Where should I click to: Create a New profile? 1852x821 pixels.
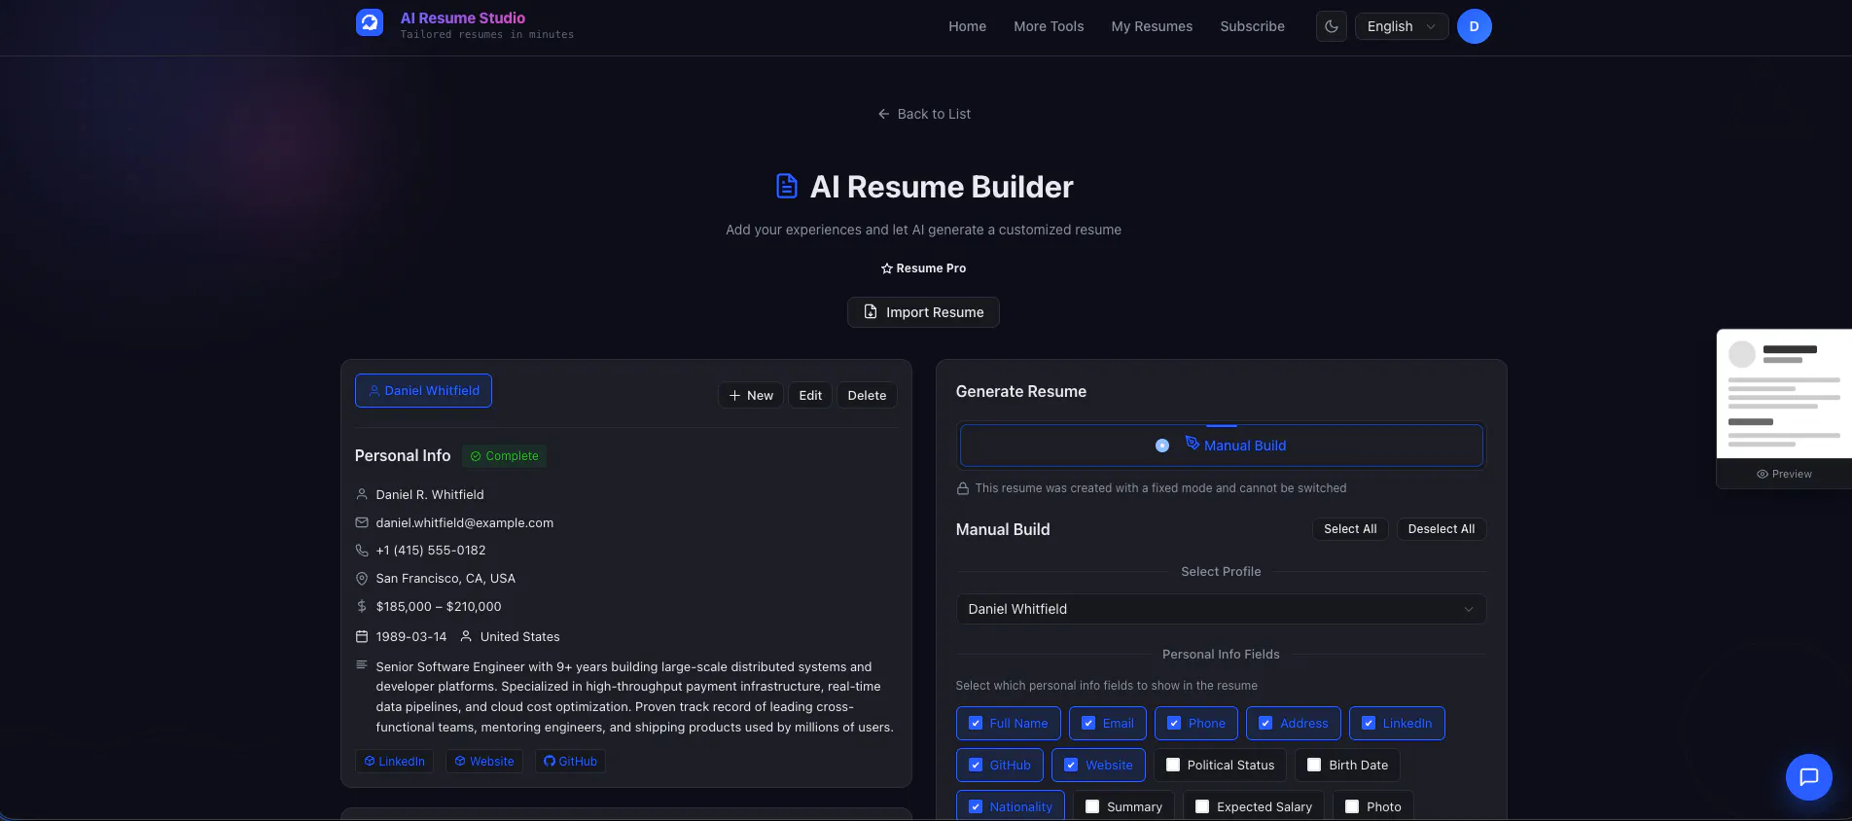[751, 396]
